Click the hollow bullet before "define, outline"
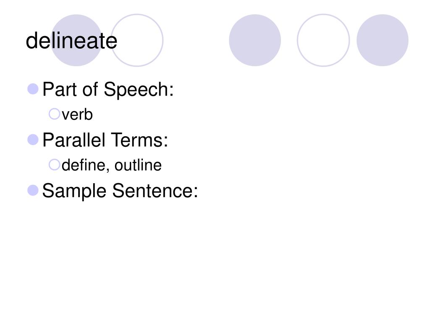Screen dimensions: 430x322 pos(54,164)
